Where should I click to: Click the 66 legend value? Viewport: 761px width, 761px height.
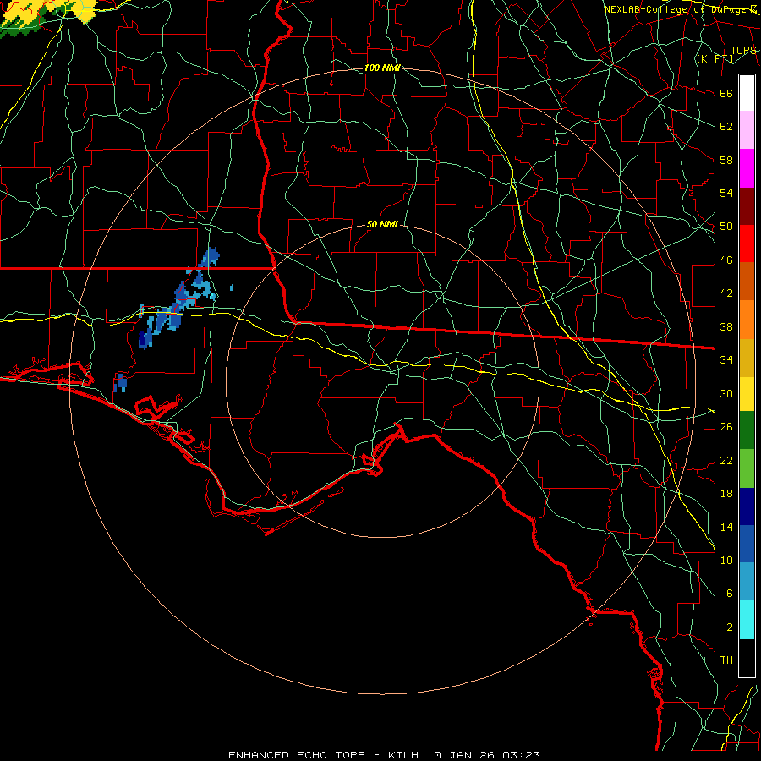coord(726,93)
